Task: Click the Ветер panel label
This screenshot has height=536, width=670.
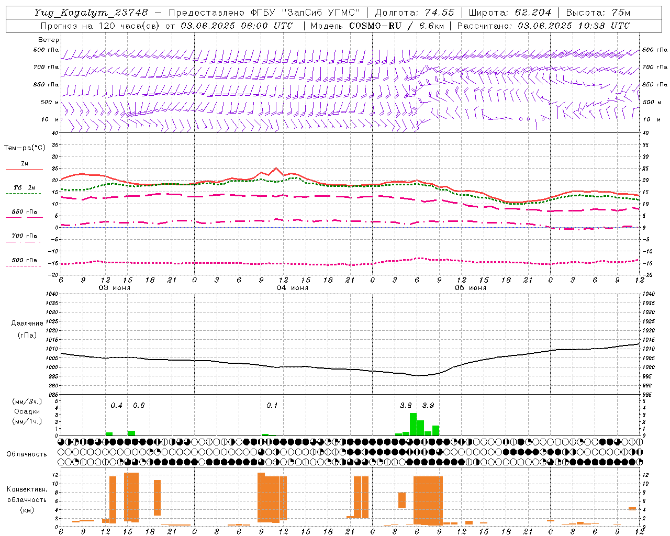Action: pos(49,40)
